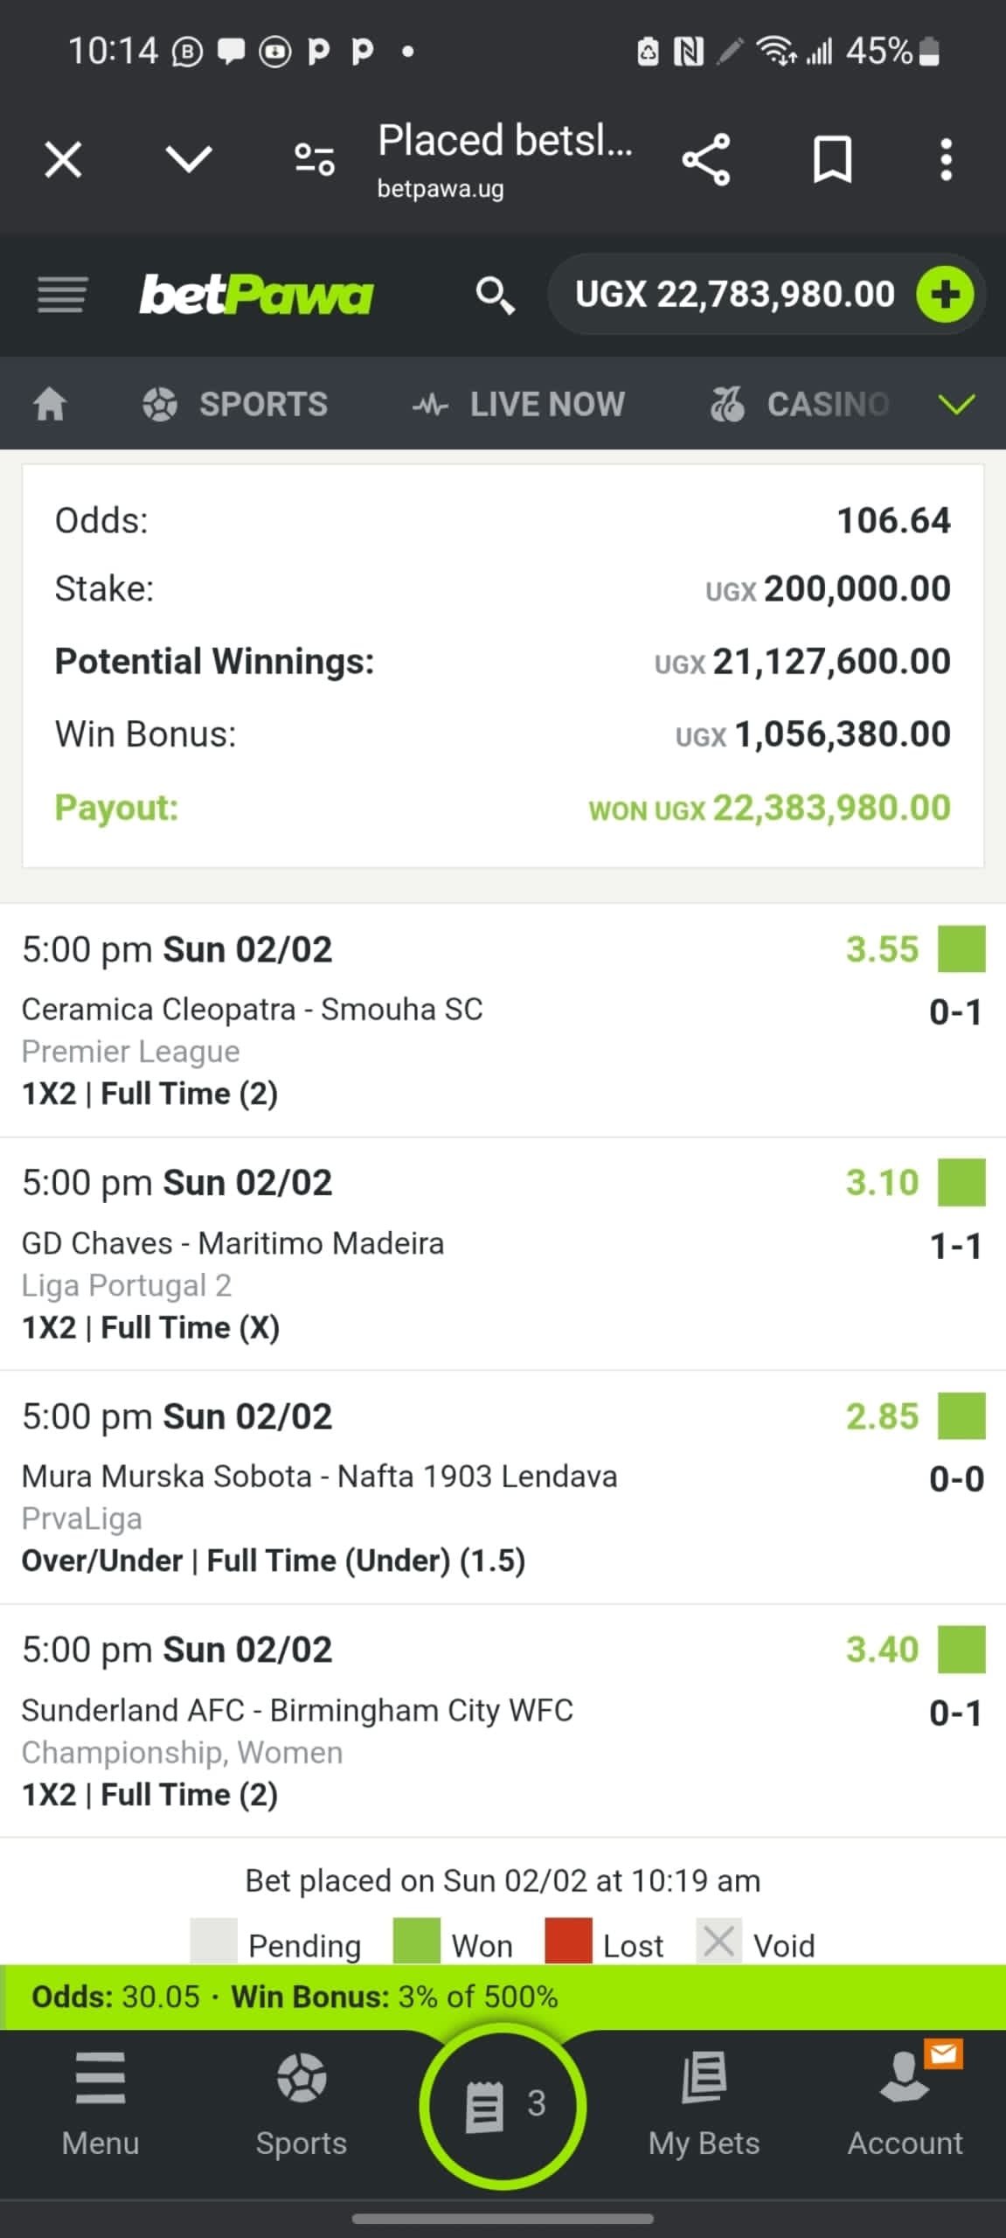Open the LIVE NOW tab
The height and width of the screenshot is (2238, 1006).
pos(518,405)
